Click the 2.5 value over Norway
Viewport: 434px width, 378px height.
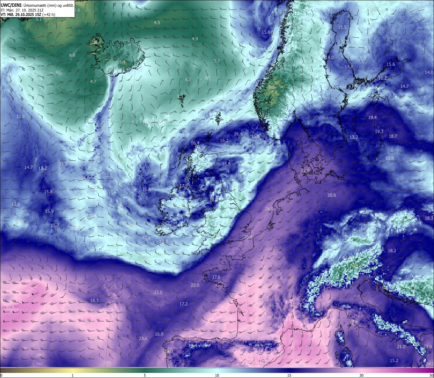272,87
